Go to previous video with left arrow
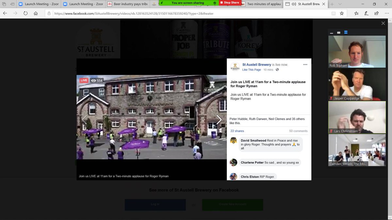The image size is (392, 220). coord(84,119)
